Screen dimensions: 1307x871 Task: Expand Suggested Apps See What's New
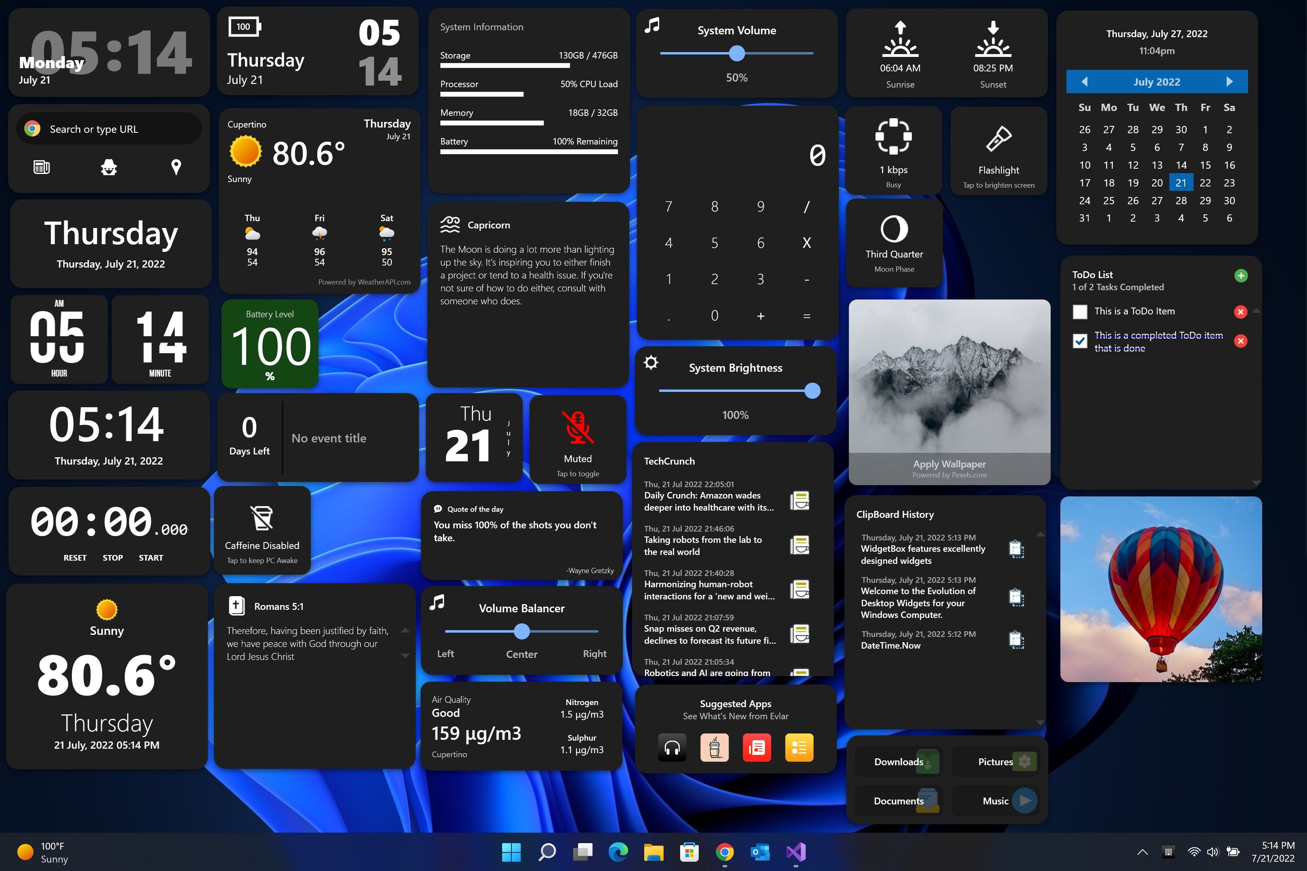coord(735,710)
